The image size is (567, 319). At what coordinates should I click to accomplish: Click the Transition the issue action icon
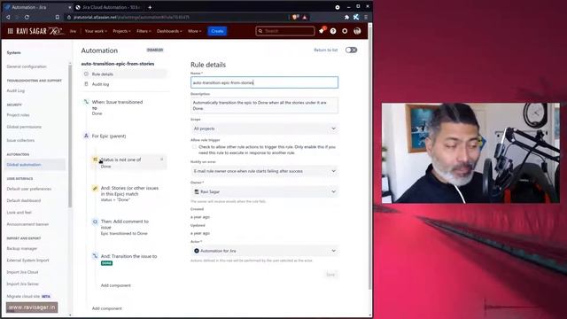tap(95, 256)
